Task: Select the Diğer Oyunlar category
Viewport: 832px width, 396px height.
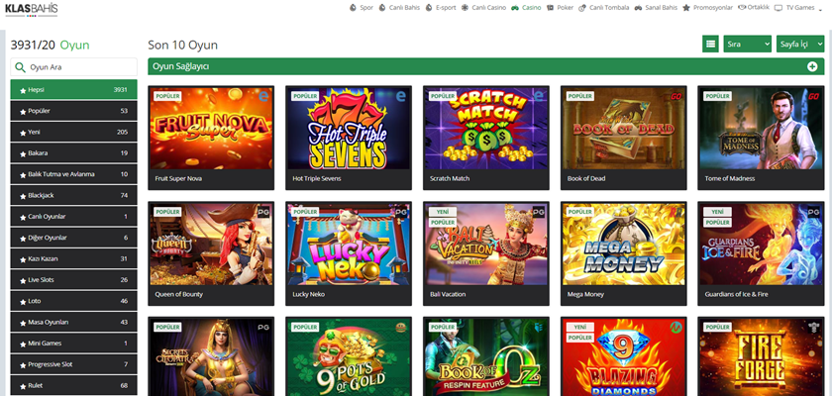Action: click(x=73, y=238)
